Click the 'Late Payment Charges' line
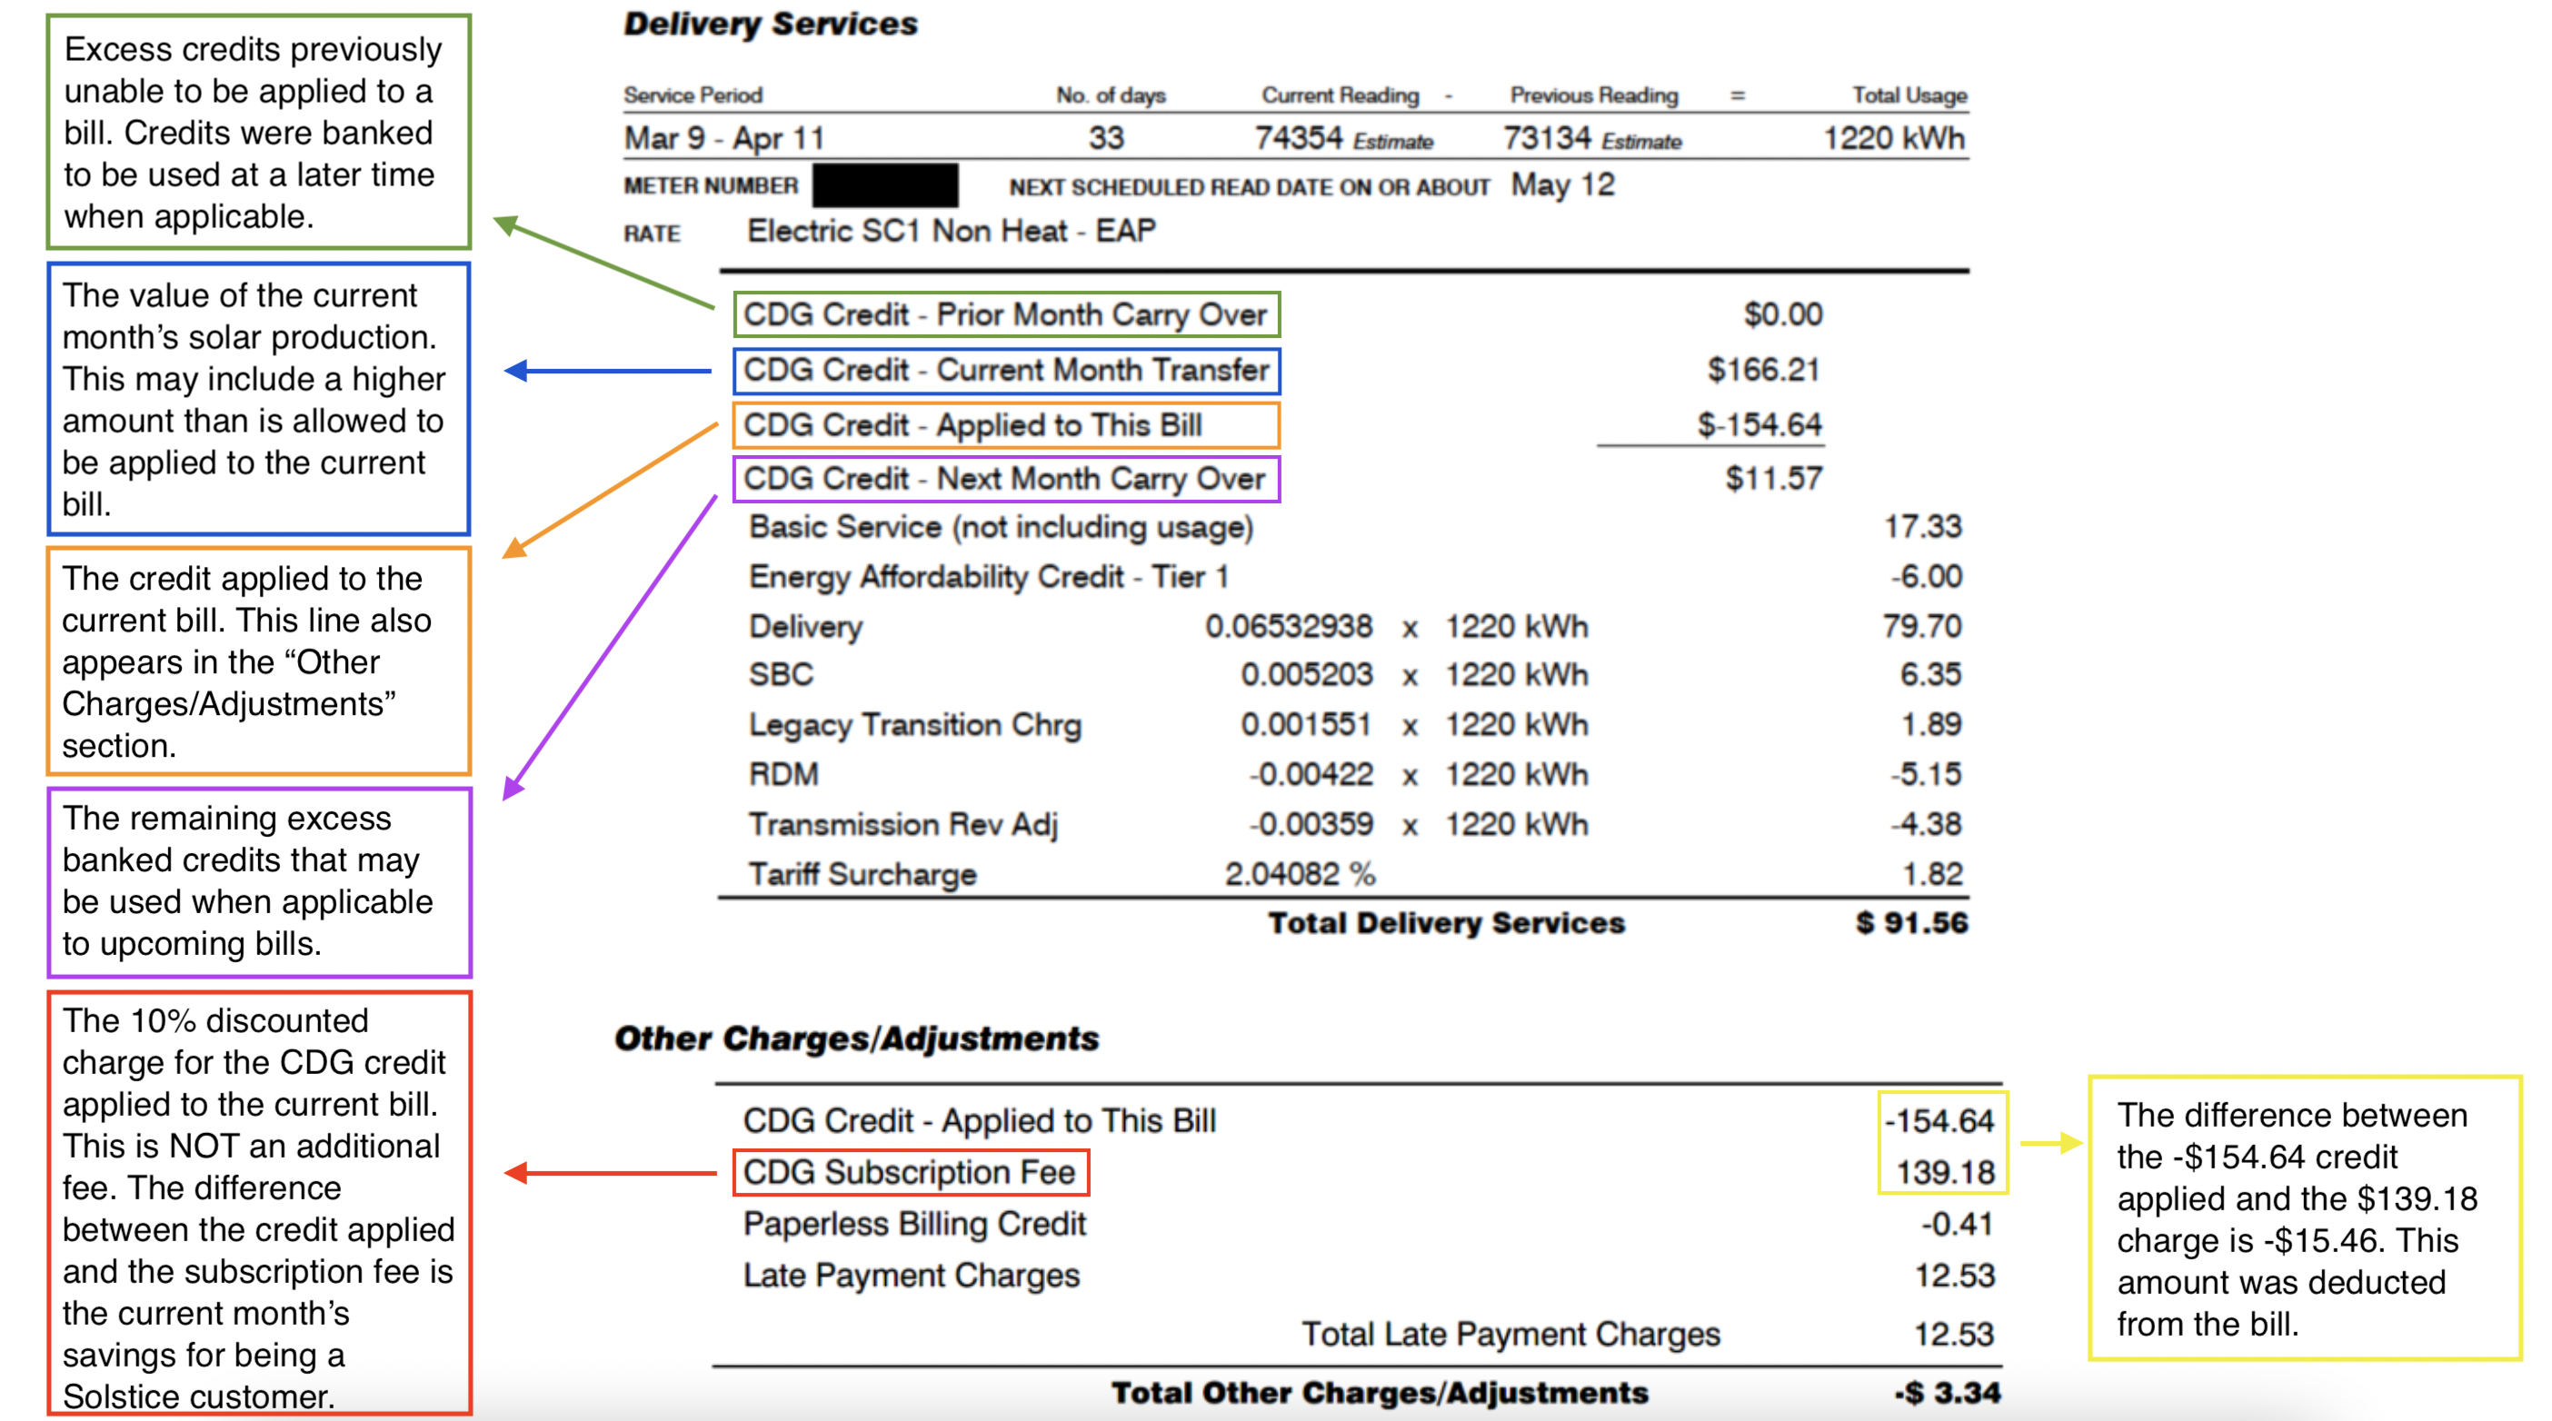The height and width of the screenshot is (1421, 2552). point(912,1276)
